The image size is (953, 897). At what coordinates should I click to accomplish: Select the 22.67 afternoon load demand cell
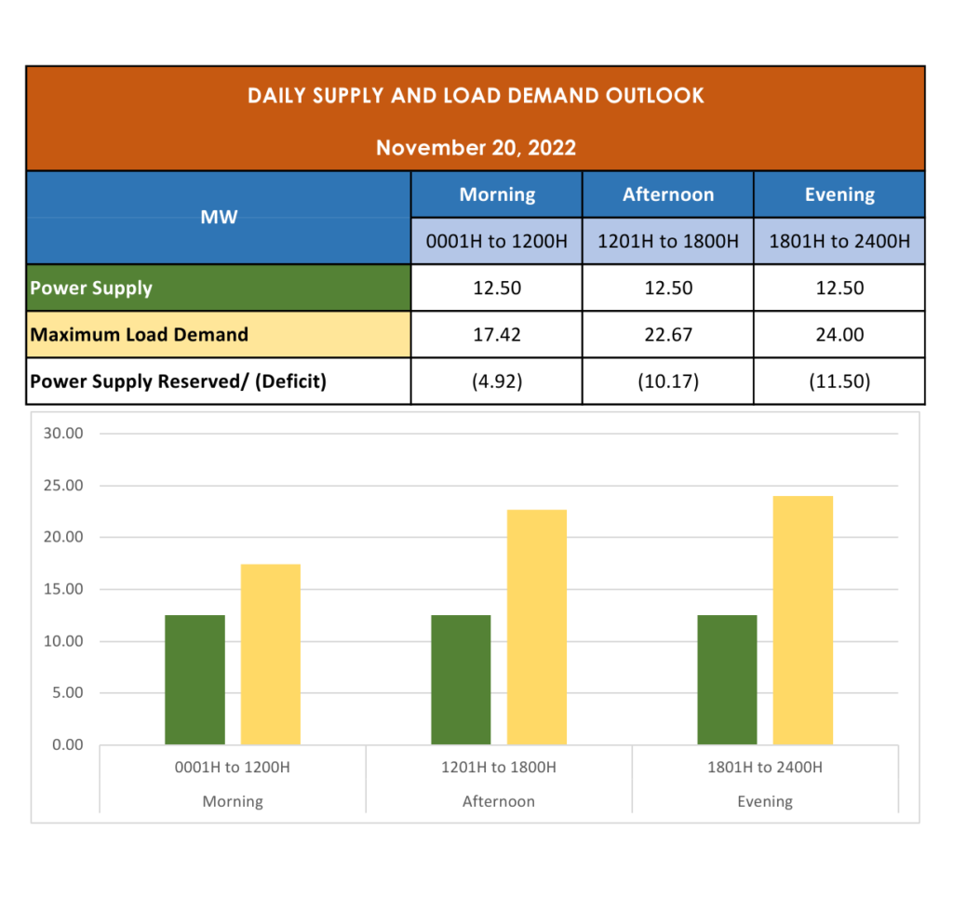click(668, 334)
